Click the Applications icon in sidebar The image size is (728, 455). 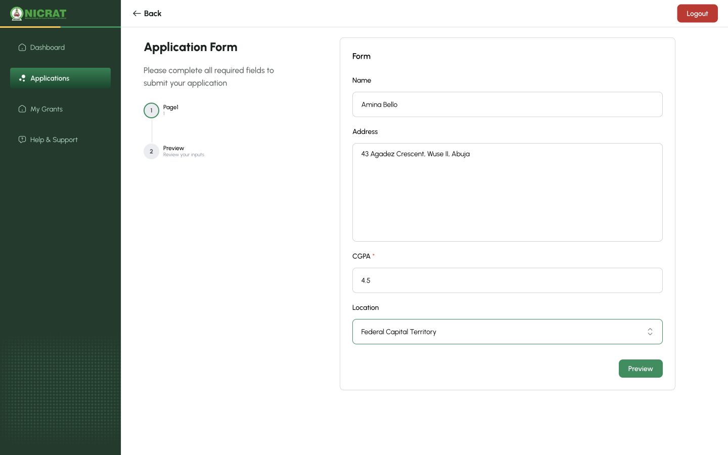coord(22,78)
